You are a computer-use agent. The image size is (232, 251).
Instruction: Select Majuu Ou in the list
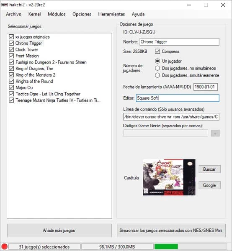click(24, 87)
